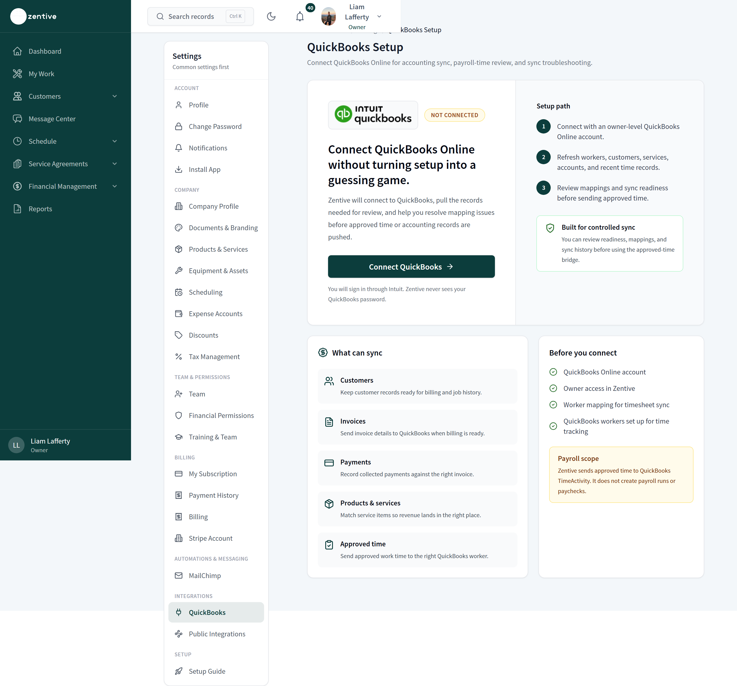Click the Connect QuickBooks button

[x=411, y=267]
